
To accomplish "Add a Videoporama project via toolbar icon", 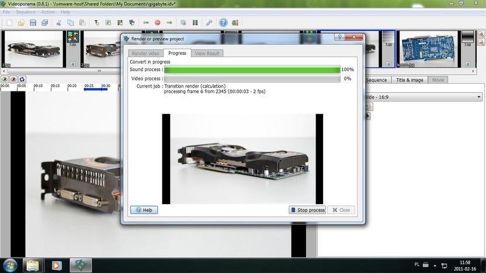I will point(132,23).
